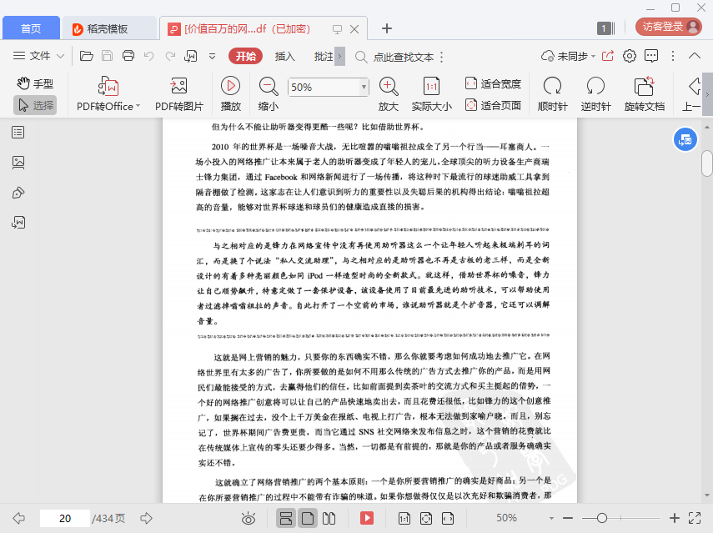Click the 放大 zoom in magnifier

point(389,86)
